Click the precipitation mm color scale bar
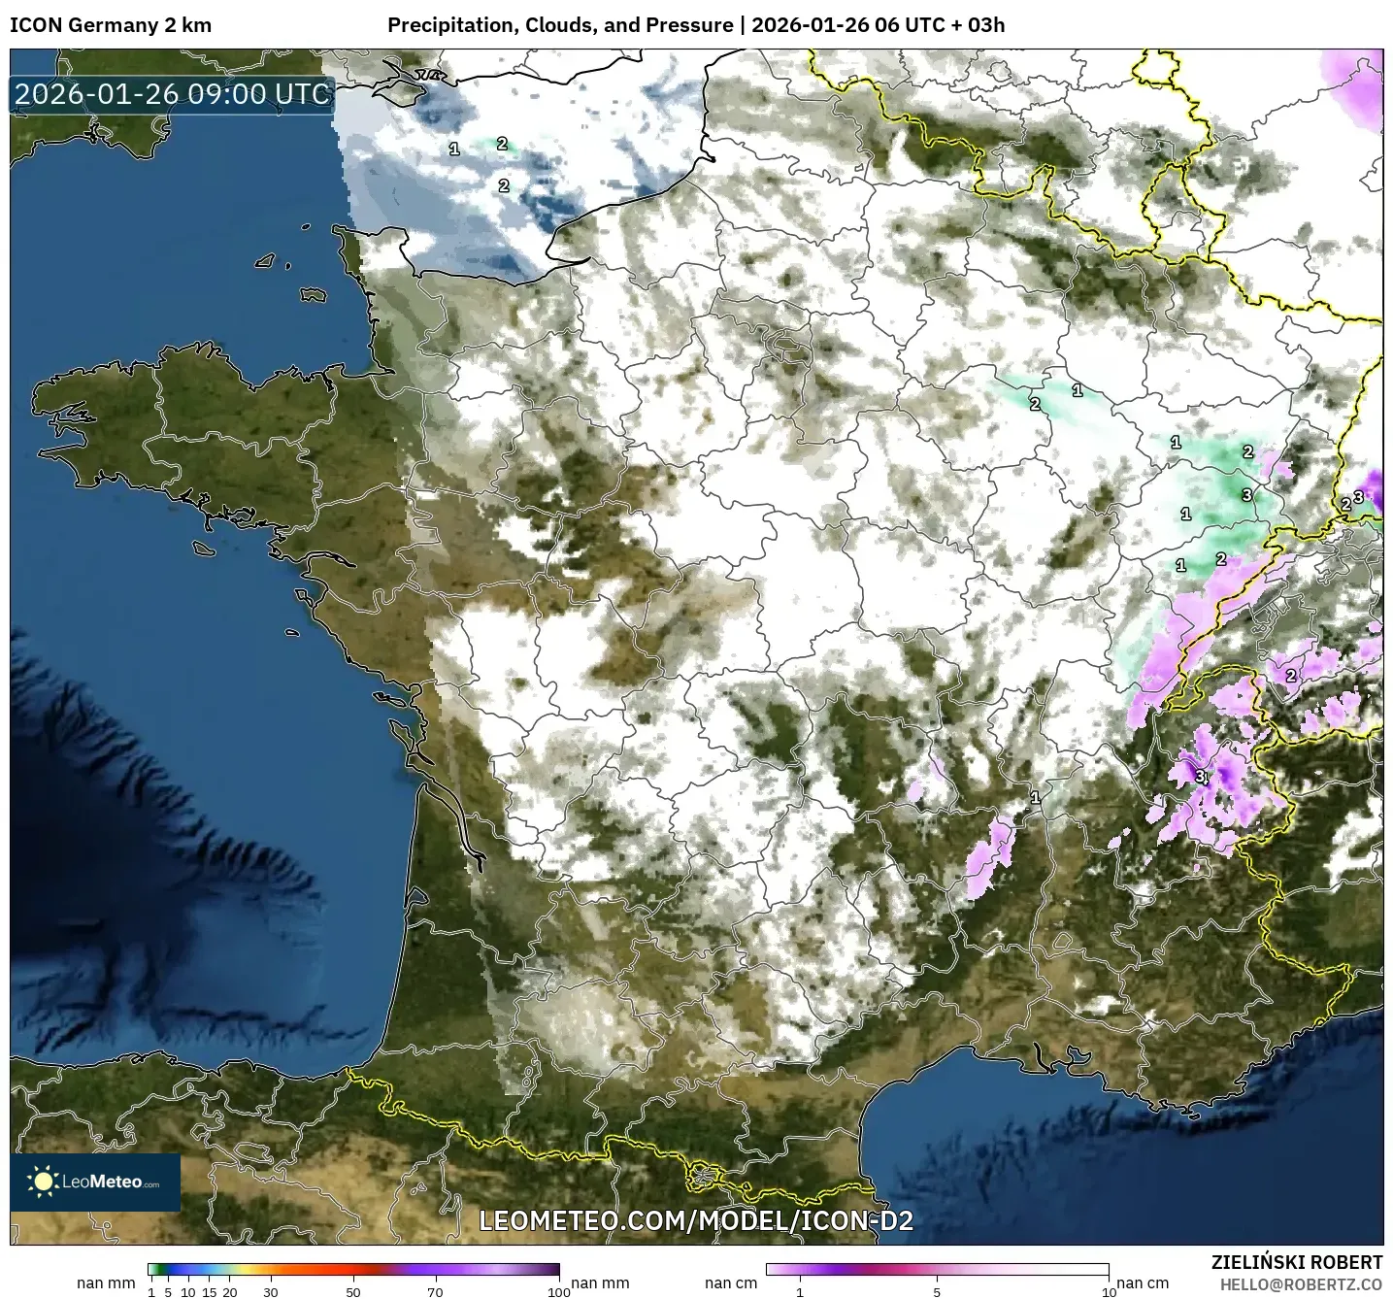This screenshot has width=1393, height=1299. pos(353,1269)
